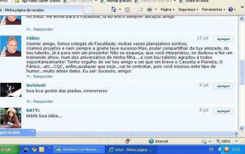Switch to orkut Minha página taskbar button
Screen dimensions: 245x154
coord(131,150)
